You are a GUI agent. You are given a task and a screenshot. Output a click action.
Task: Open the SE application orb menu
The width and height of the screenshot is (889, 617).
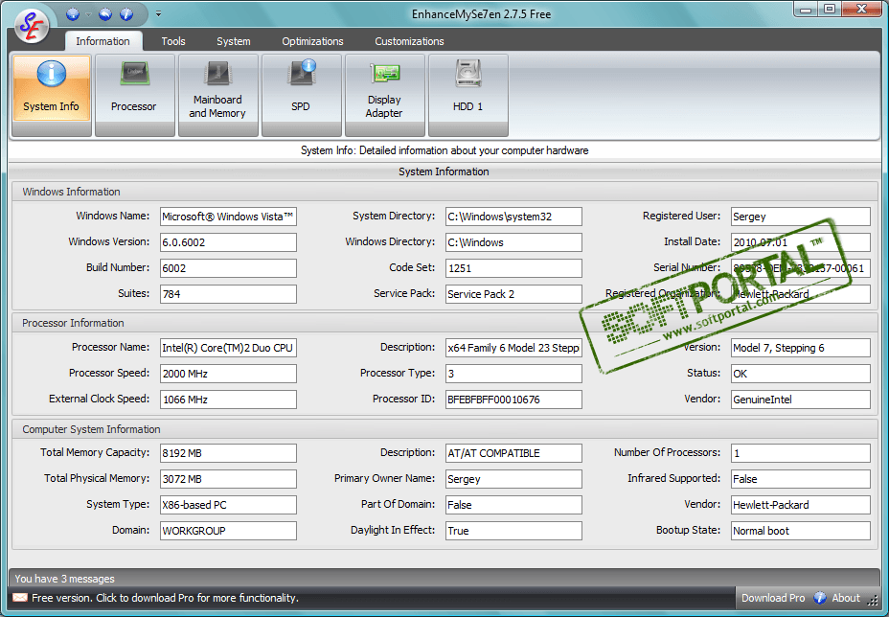32,26
